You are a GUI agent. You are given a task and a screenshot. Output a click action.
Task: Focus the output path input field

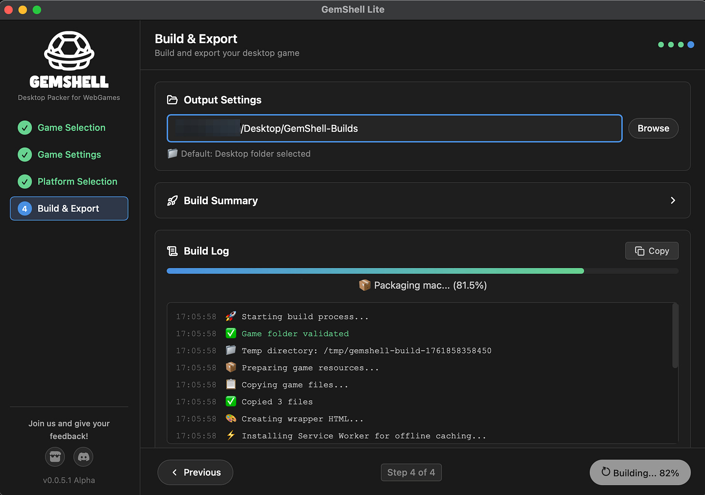395,128
